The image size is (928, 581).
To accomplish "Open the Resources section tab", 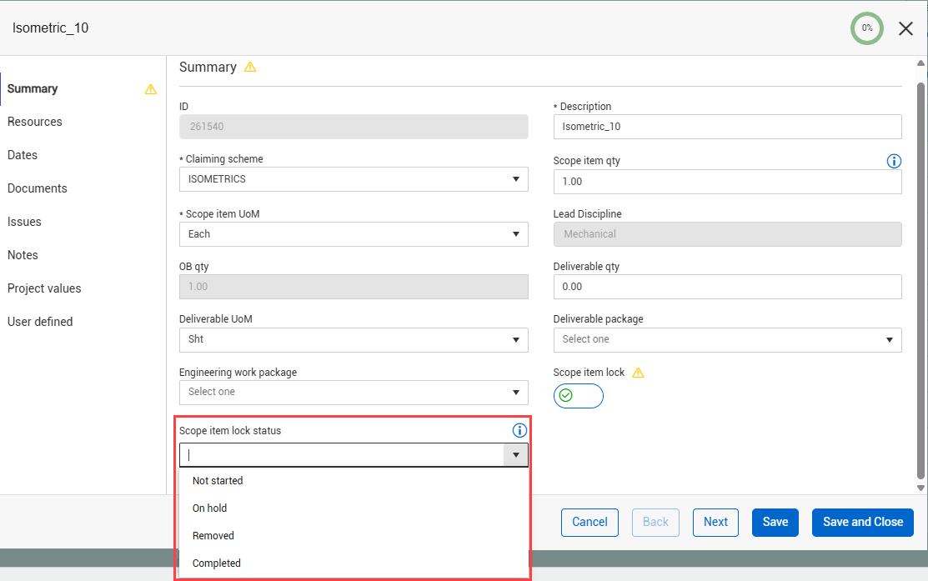I will pos(83,122).
